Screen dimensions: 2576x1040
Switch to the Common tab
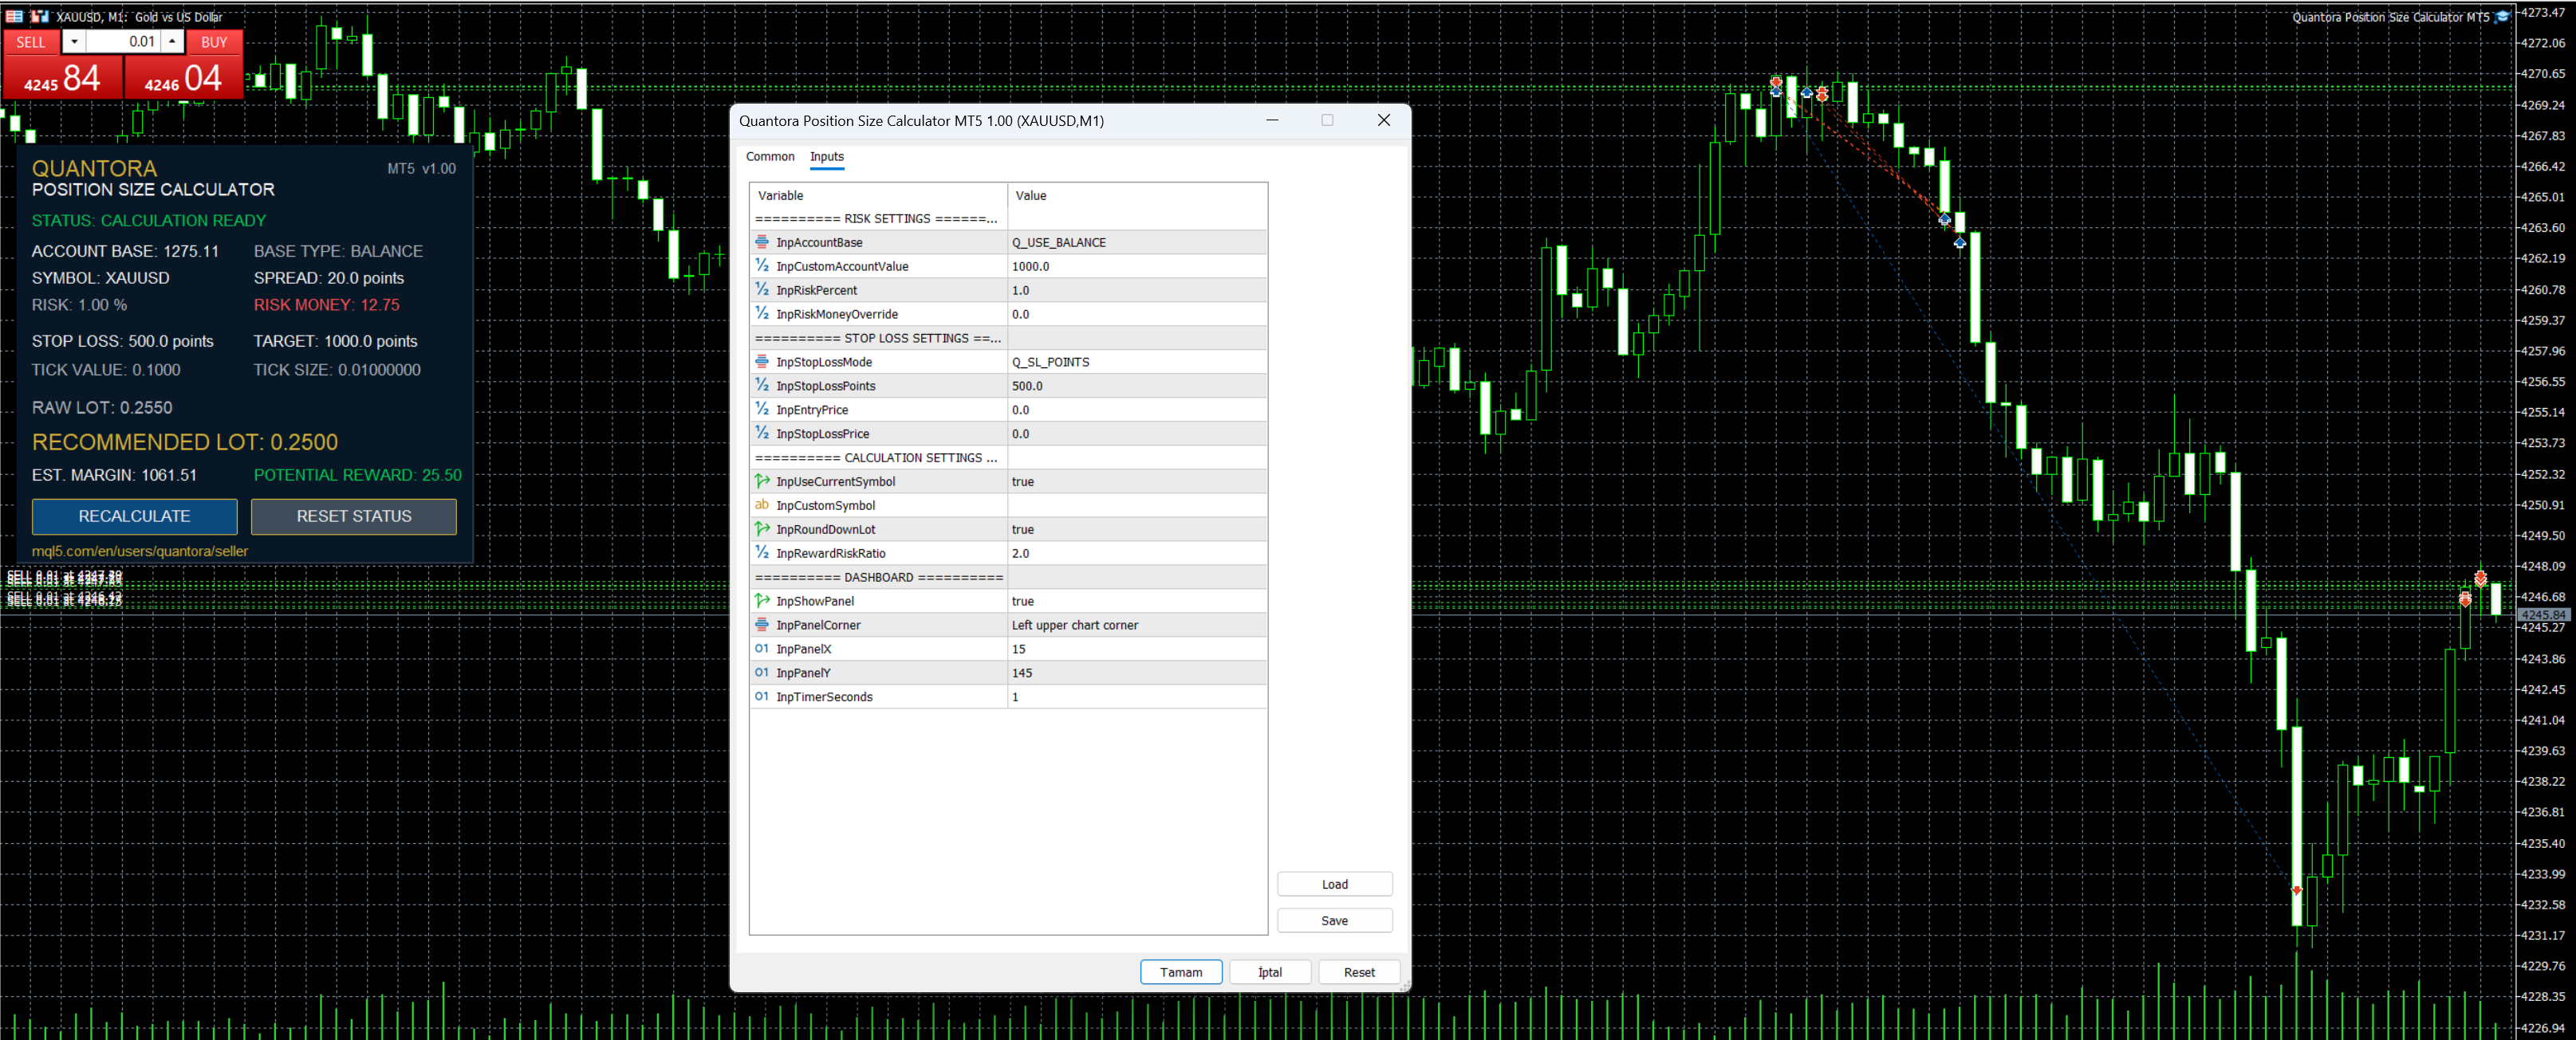(770, 157)
